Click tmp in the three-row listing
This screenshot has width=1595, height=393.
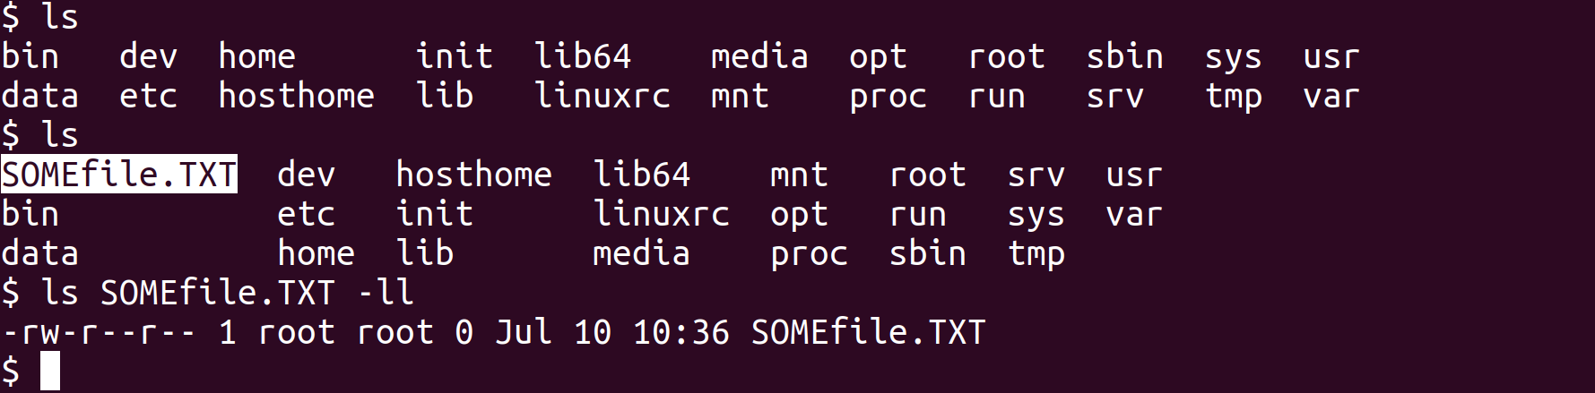pos(1036,253)
